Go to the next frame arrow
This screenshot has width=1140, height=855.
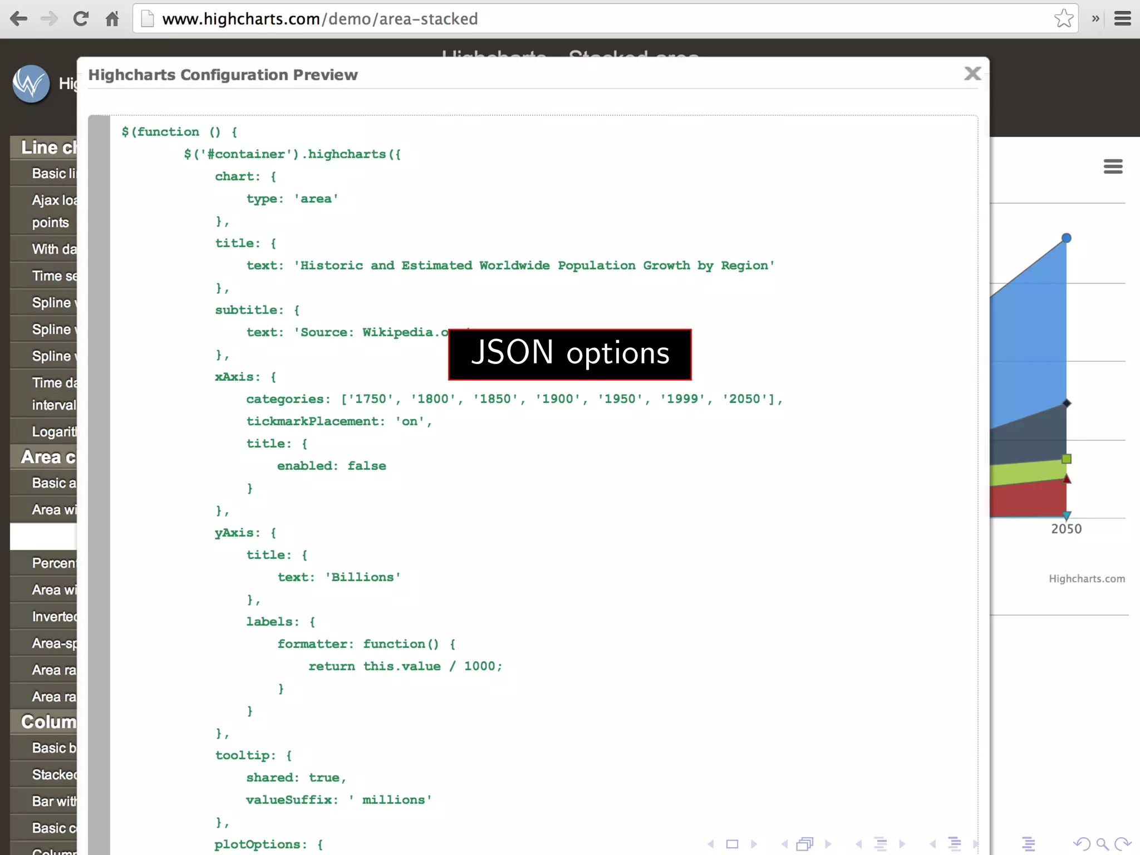coord(828,844)
